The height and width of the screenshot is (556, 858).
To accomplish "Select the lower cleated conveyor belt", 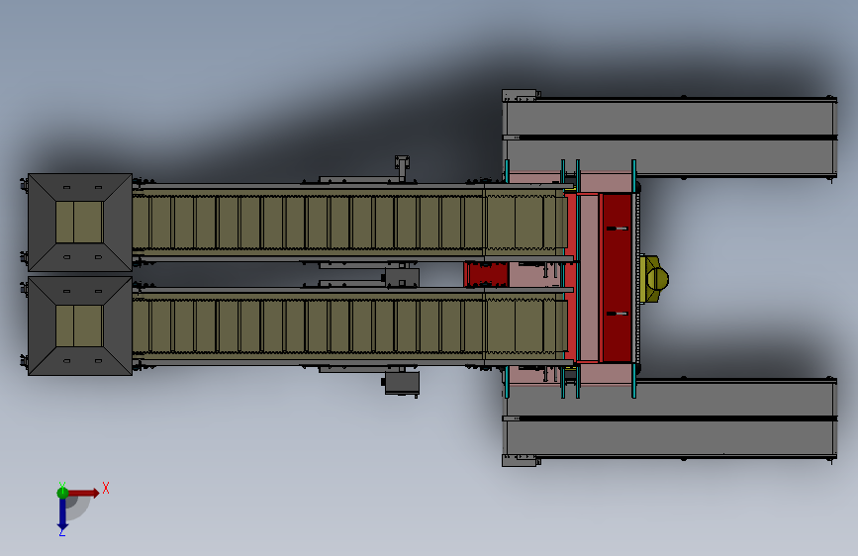I will [350, 325].
